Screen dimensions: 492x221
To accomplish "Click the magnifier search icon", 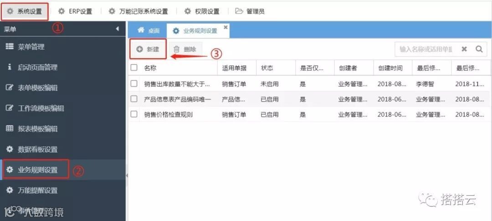I will 479,49.
